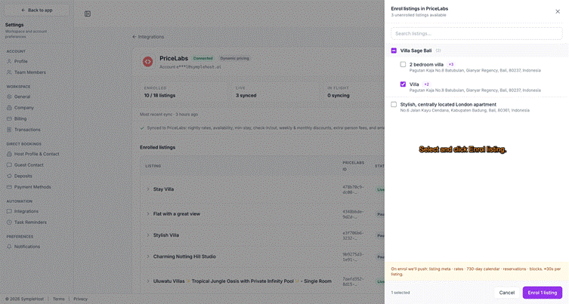This screenshot has width=569, height=304.
Task: Open General workspace settings
Action: 22,97
